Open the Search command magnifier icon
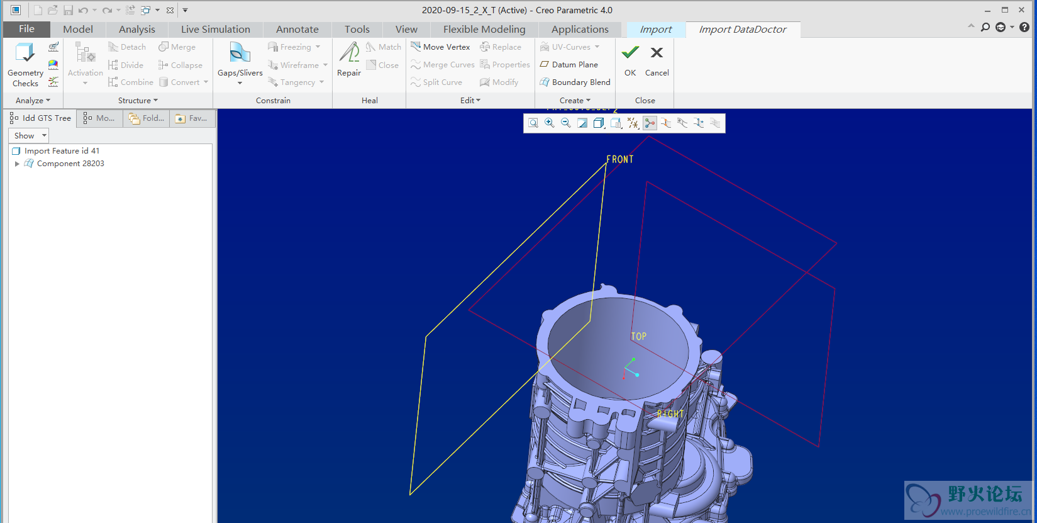 [x=985, y=27]
